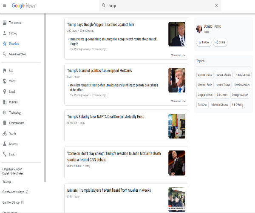The image size is (255, 213).
Task: Open the Health section icon
Action: pyautogui.click(x=5, y=154)
